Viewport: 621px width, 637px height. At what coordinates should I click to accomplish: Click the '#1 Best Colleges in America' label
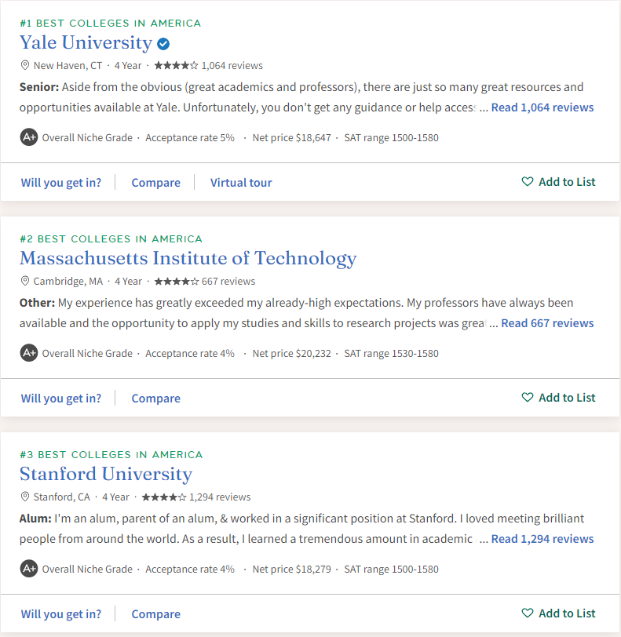click(110, 24)
